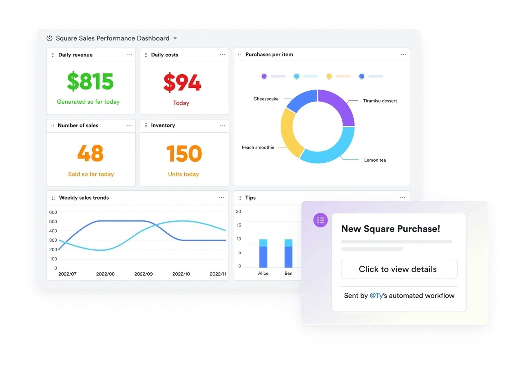The width and height of the screenshot is (522, 365).
Task: Click the purple list icon on notification card
Action: (x=321, y=220)
